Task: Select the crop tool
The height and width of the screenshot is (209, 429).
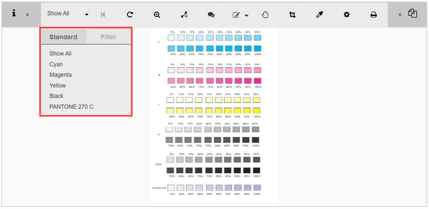Action: 292,15
